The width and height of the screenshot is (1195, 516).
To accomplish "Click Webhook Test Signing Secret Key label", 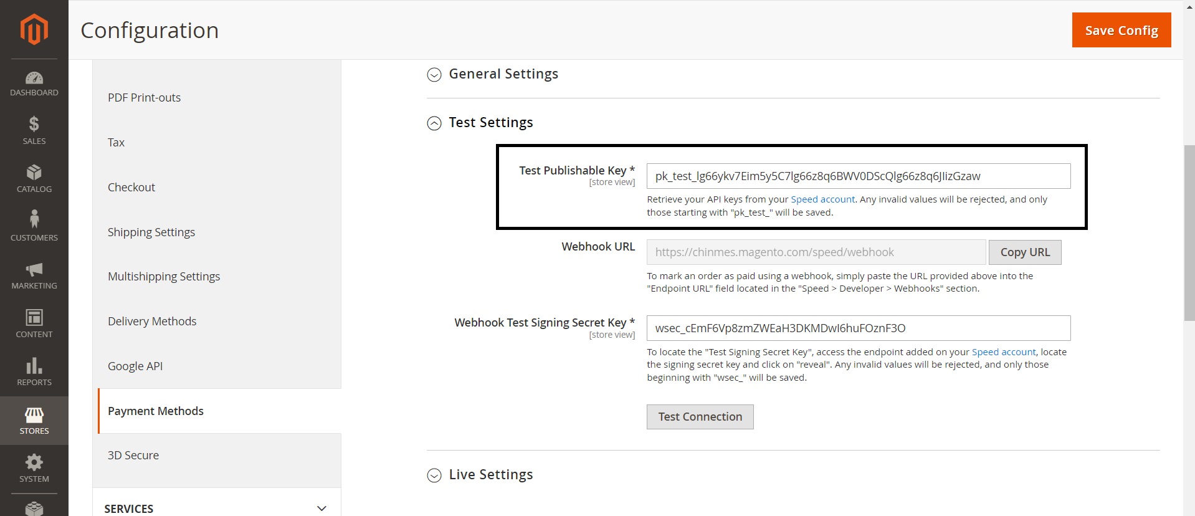I will [x=545, y=323].
